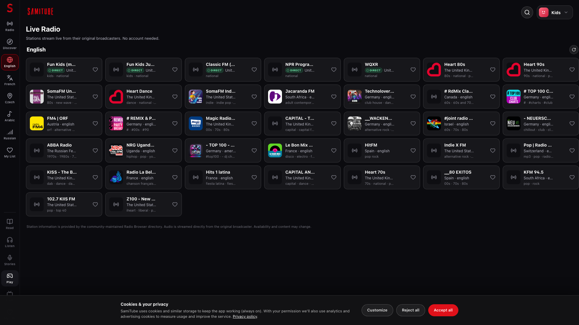The height and width of the screenshot is (325, 579).
Task: Click the Radio La Belle logo
Action: [116, 177]
